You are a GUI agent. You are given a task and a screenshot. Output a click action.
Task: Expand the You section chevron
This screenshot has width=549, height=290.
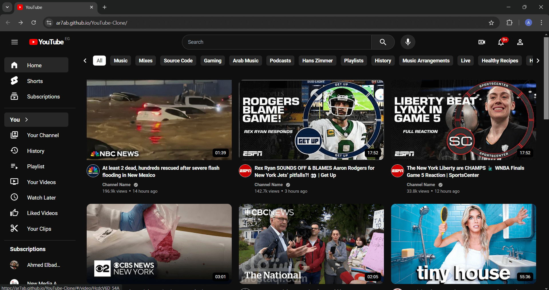[27, 120]
